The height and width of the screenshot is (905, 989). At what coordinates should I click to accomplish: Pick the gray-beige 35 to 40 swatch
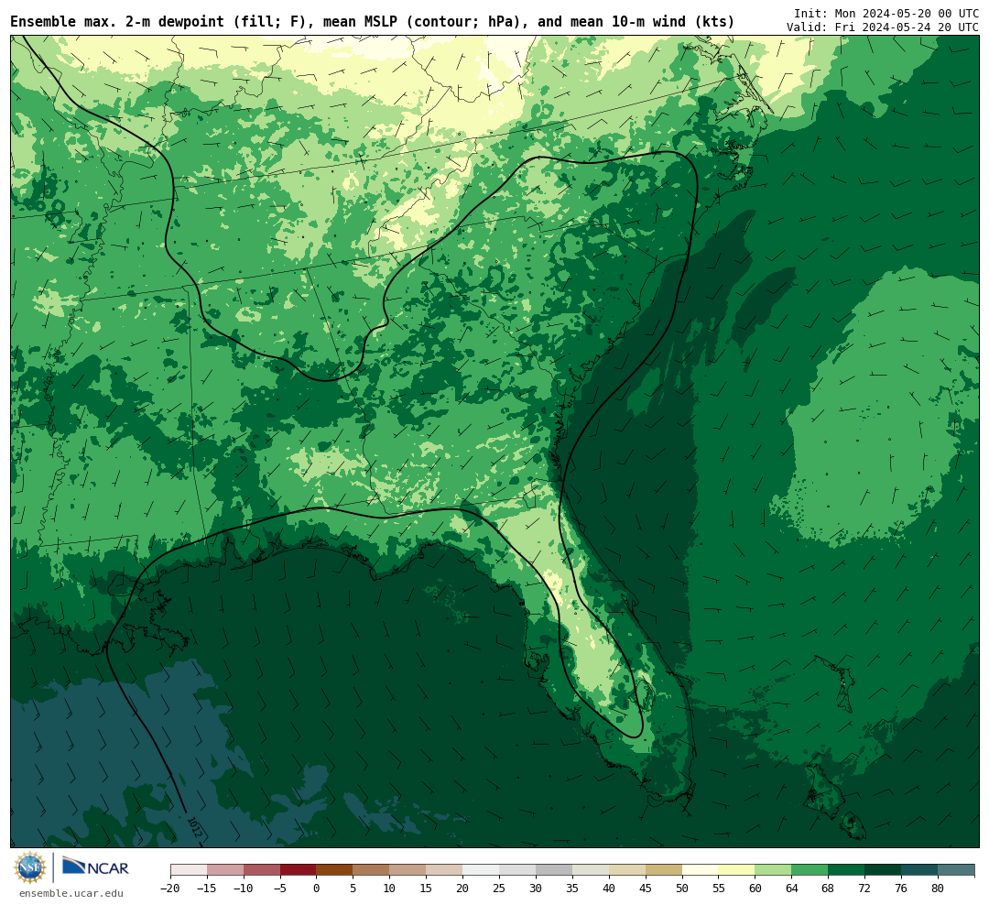[591, 870]
